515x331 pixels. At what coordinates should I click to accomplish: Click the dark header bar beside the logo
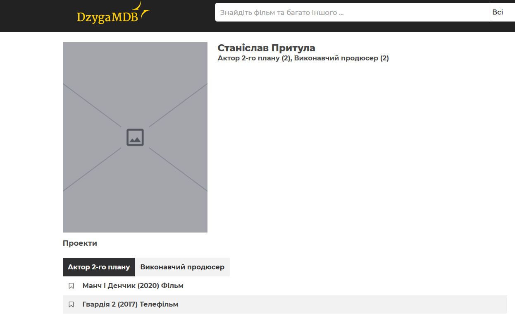pyautogui.click(x=182, y=16)
